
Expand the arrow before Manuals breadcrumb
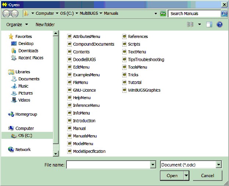pyautogui.click(x=101, y=13)
